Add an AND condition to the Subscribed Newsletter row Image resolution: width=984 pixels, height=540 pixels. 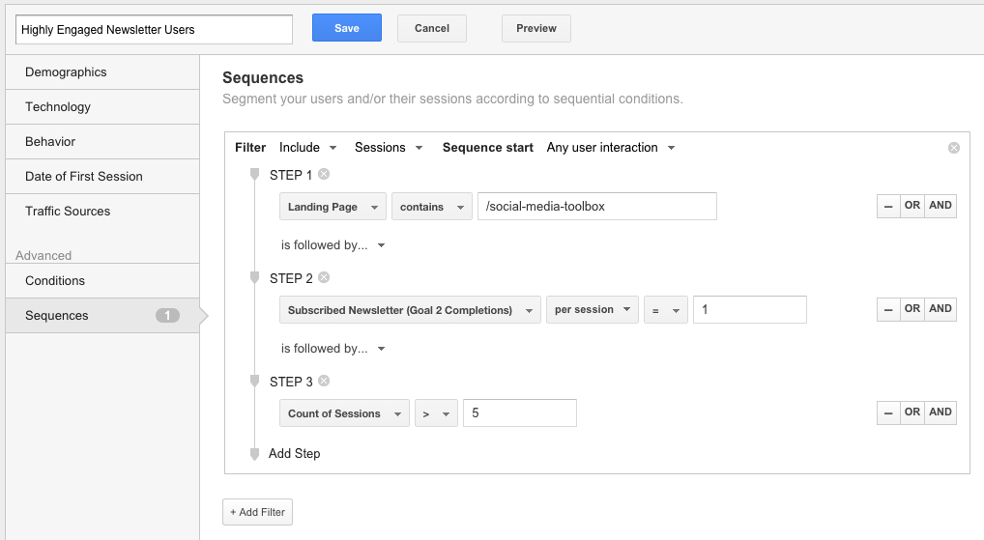point(941,309)
